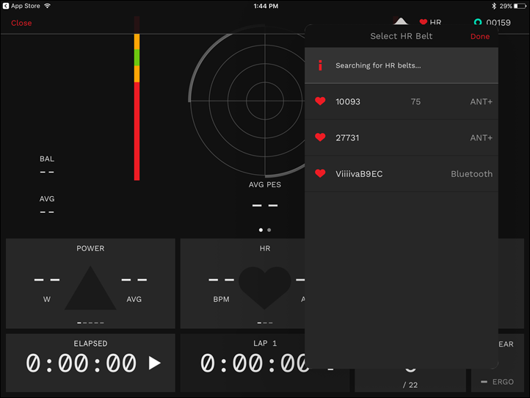Tap the power zone color bar
This screenshot has width=530, height=398.
[137, 98]
